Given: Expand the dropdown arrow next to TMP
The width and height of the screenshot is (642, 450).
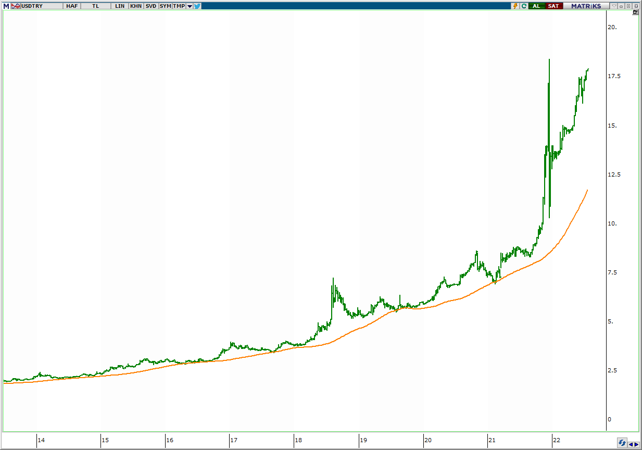Looking at the screenshot, I should pos(190,6).
